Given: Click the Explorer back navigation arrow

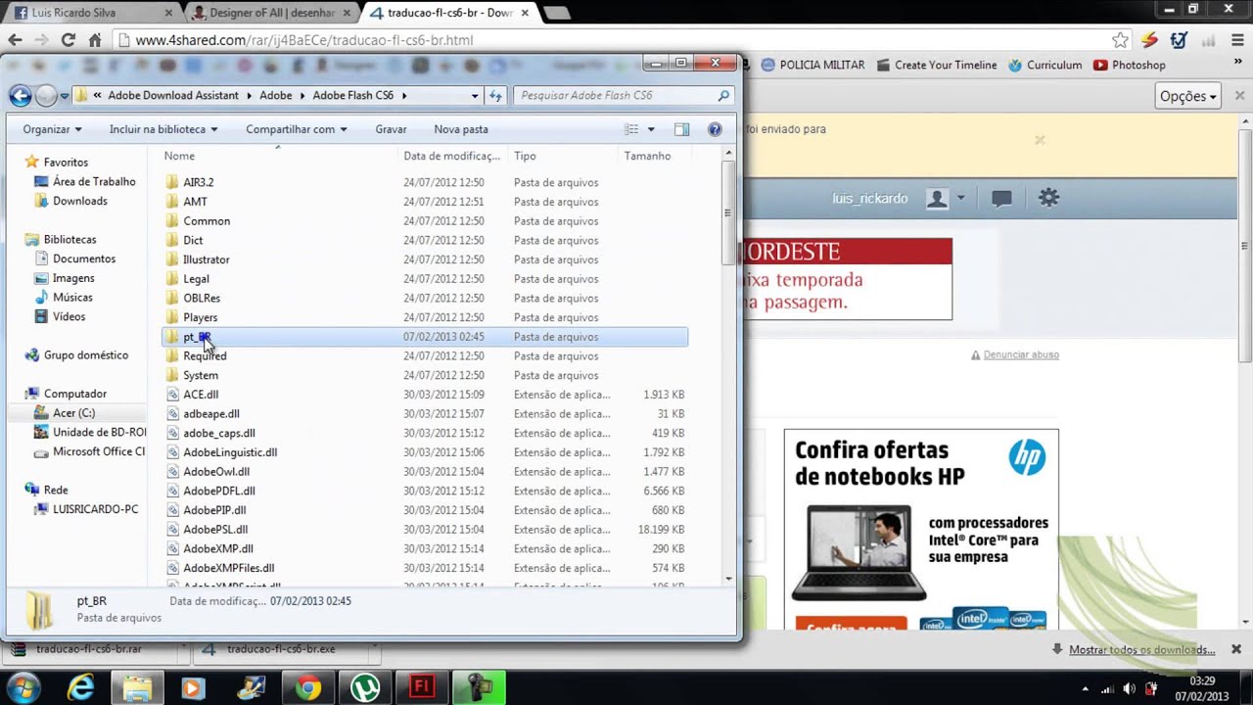Looking at the screenshot, I should 20,95.
